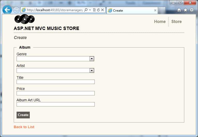Open browser Tools gear icon
Viewport: 198px width, 137px height.
click(x=192, y=10)
